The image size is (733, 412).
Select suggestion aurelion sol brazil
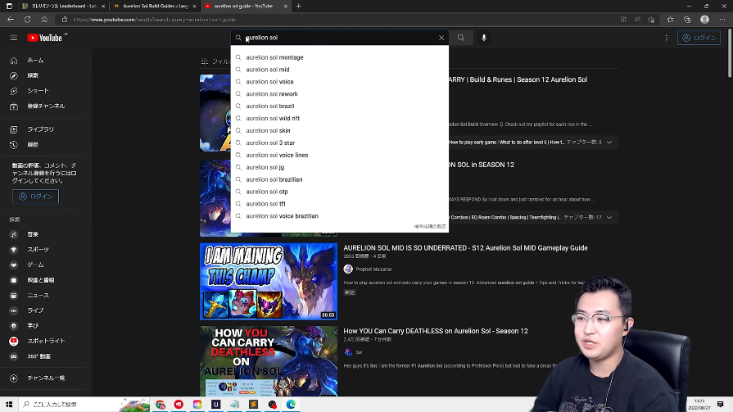[x=339, y=106]
